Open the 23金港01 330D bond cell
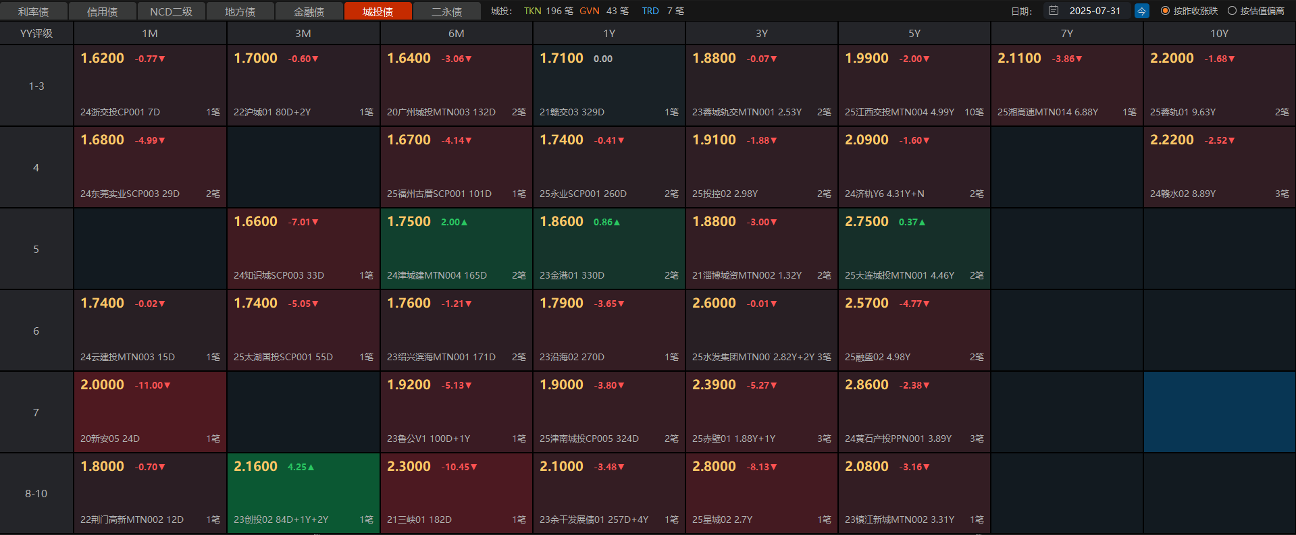Image resolution: width=1296 pixels, height=535 pixels. 609,249
